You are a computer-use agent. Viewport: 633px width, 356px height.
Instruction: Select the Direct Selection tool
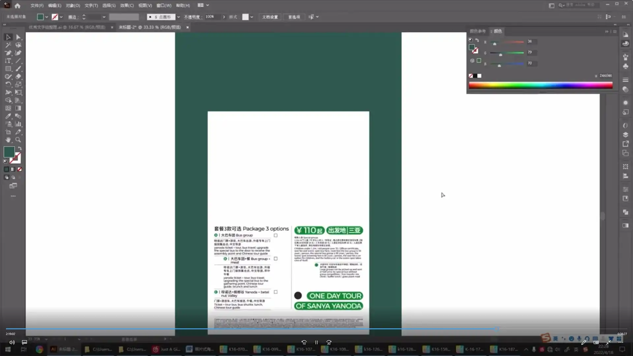pyautogui.click(x=18, y=37)
